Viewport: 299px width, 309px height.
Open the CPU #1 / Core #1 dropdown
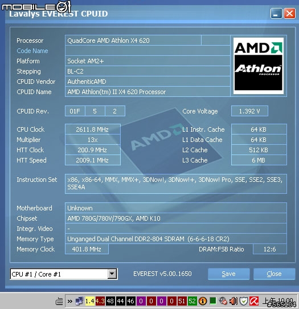(112, 274)
